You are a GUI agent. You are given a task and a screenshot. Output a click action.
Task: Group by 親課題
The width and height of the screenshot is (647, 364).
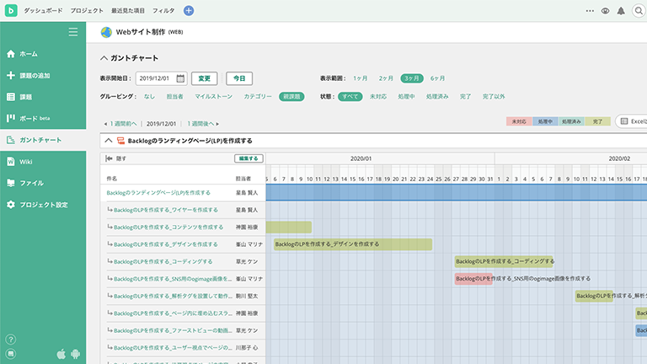(291, 97)
